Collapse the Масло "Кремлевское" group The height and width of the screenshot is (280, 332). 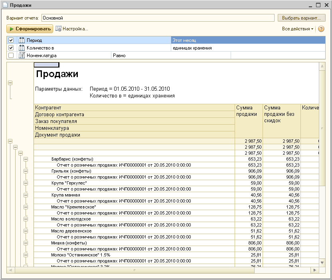tap(26, 207)
